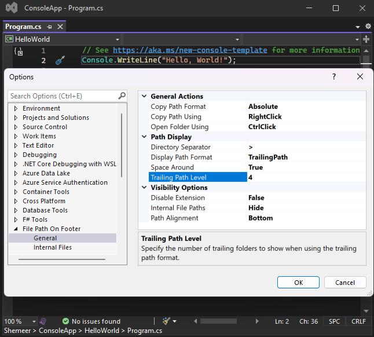The height and width of the screenshot is (337, 374).
Task: Toggle the CRLF line ending indicator
Action: tap(358, 321)
